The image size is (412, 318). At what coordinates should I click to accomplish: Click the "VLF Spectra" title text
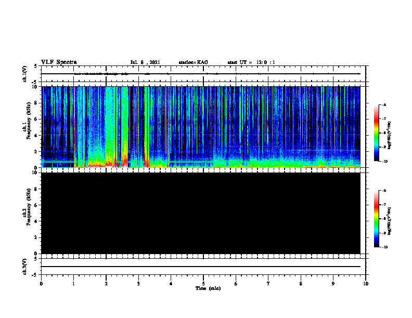coord(59,62)
